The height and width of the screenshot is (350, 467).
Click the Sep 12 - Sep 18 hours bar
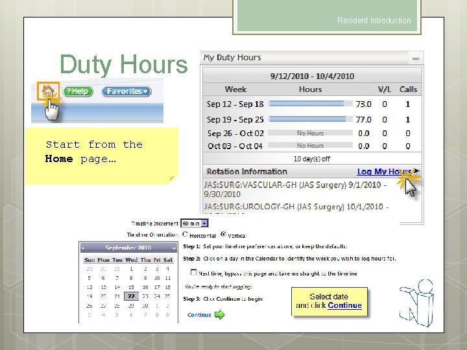coord(310,104)
